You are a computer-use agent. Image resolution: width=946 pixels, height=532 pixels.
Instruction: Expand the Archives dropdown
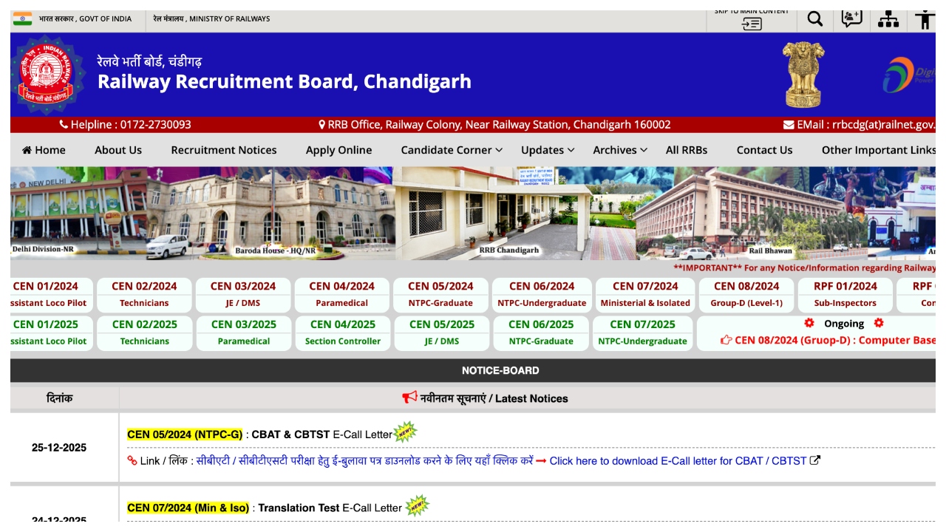point(619,150)
